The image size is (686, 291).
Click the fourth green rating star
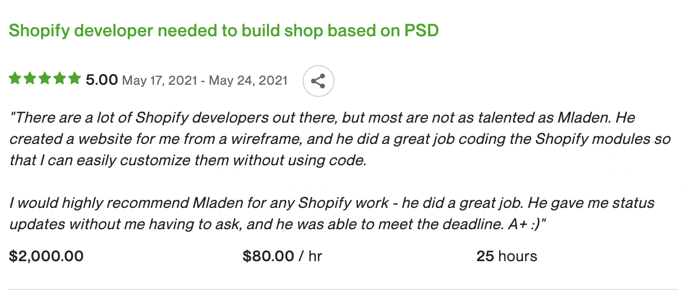pos(60,79)
